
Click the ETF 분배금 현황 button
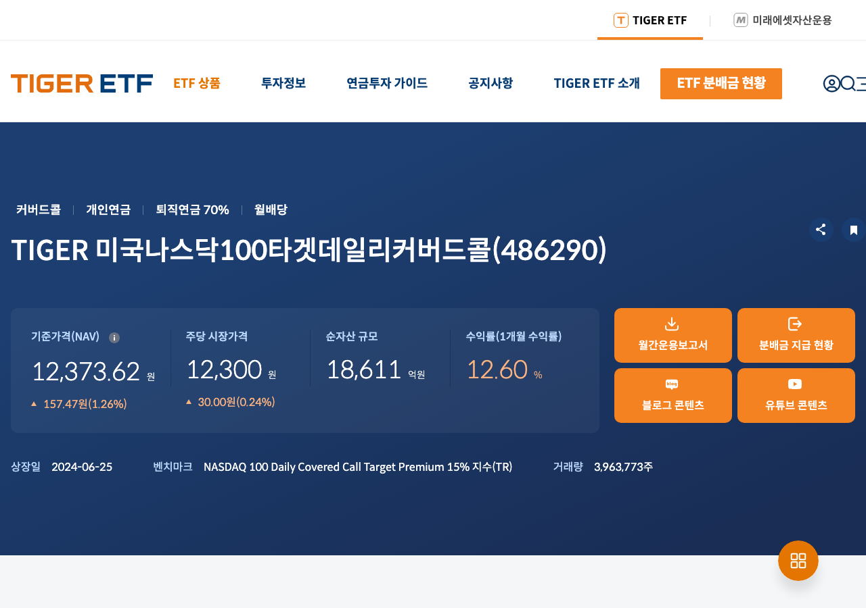(x=721, y=84)
